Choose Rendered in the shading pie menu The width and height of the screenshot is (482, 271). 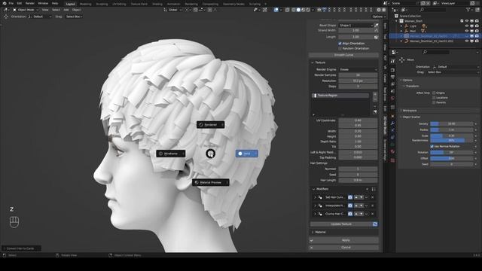(x=211, y=125)
